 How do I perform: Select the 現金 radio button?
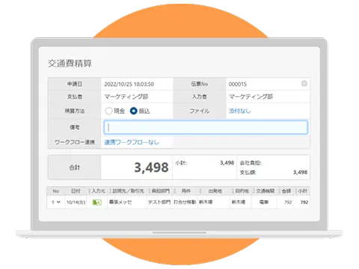[x=108, y=111]
